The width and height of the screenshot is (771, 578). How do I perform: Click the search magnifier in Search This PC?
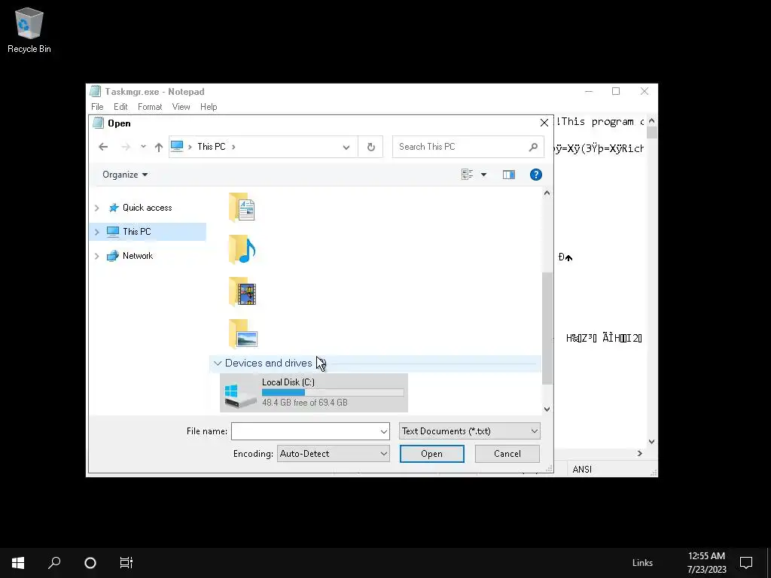[533, 147]
